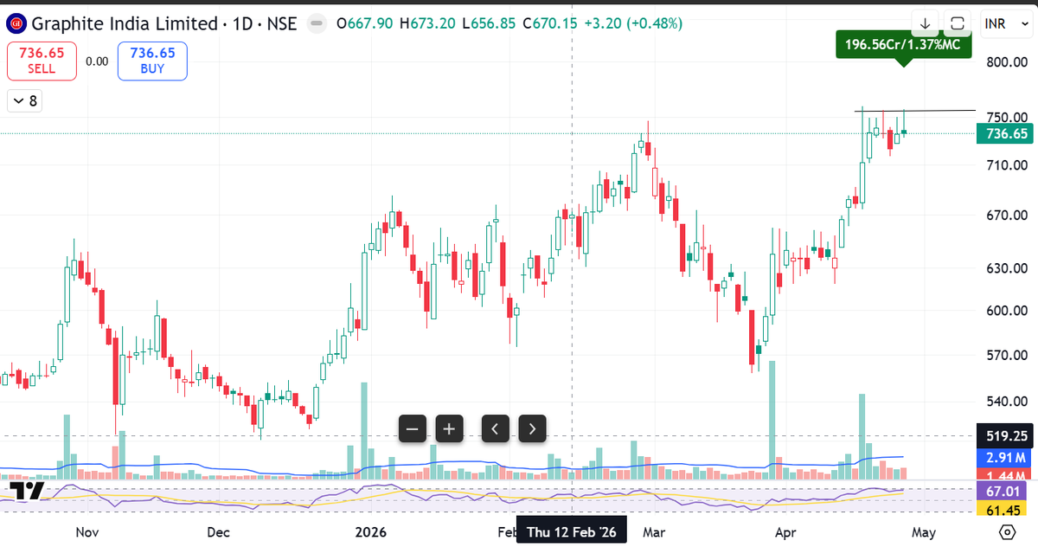Click the 540.00 price scale label

[1006, 401]
